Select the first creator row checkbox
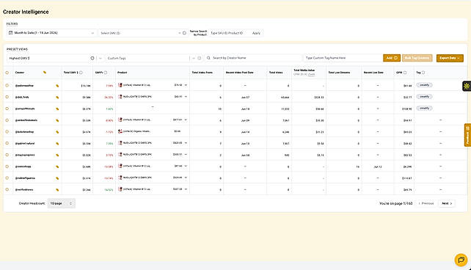 coord(7,85)
